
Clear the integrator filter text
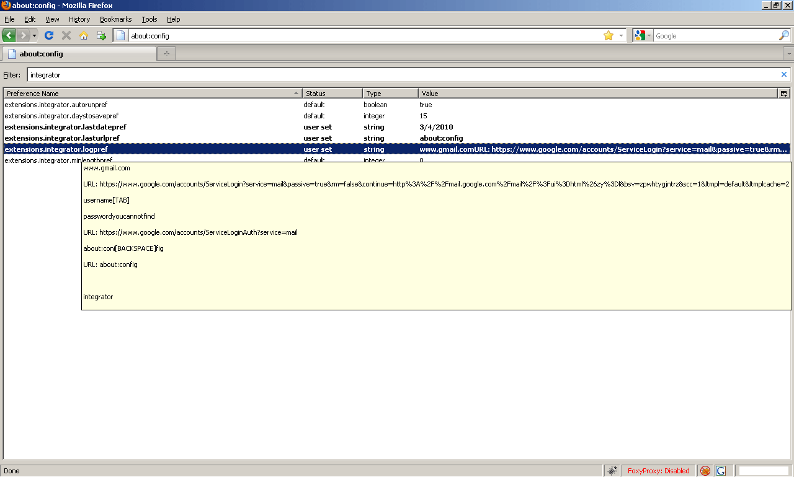click(x=783, y=74)
